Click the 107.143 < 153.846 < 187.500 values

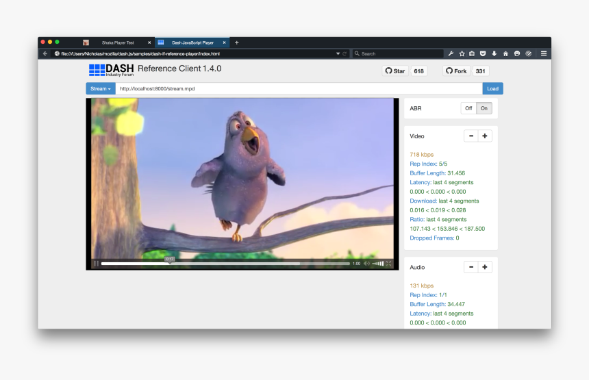(x=447, y=229)
